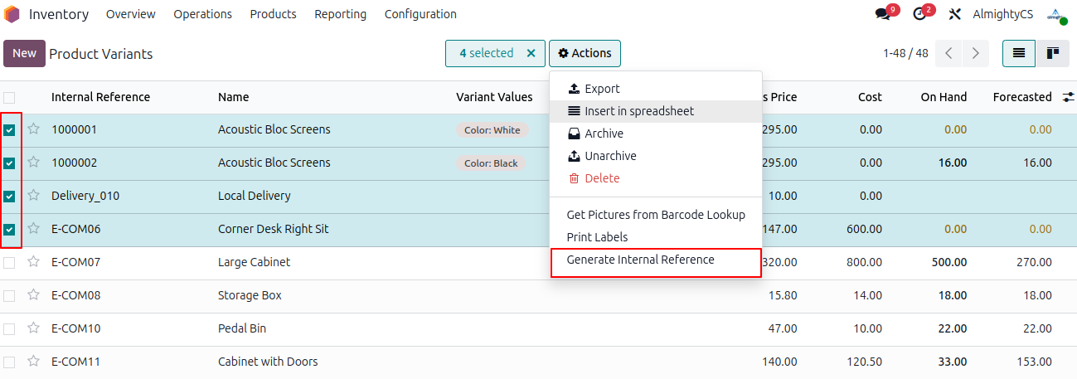Screen dimensions: 1077x379
Task: Expand the Configuration menu
Action: 420,14
